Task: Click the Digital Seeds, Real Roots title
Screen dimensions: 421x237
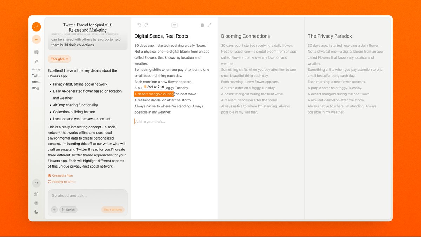Action: pos(161,36)
